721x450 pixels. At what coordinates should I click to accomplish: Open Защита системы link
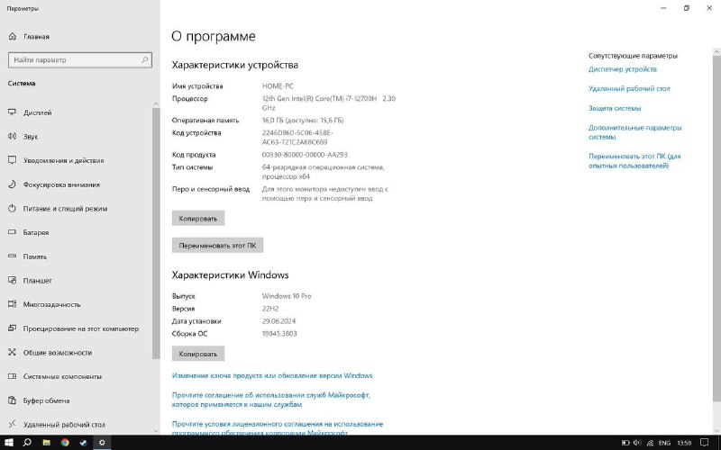tap(615, 108)
